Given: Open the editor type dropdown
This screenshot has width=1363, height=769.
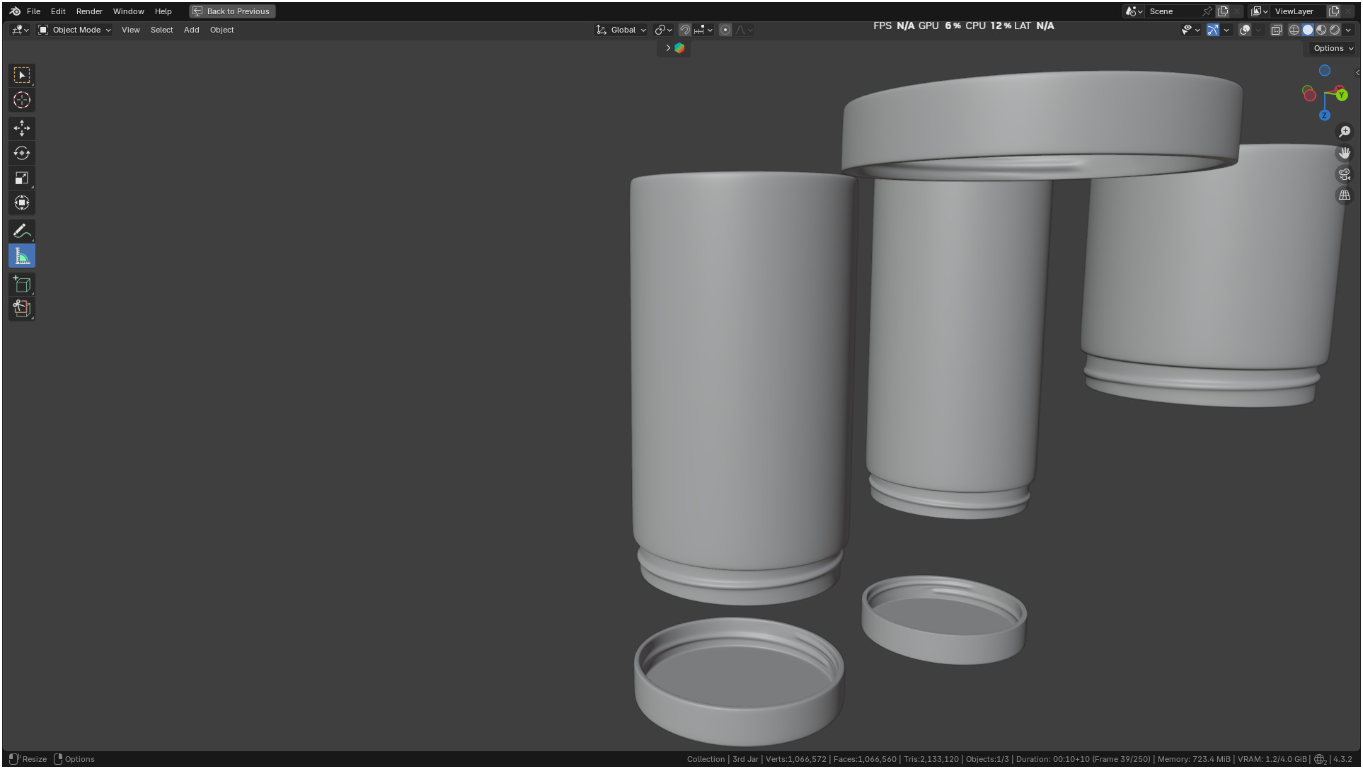Looking at the screenshot, I should [21, 30].
